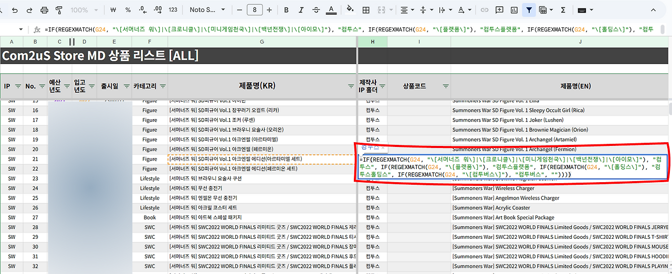Print the spreadsheet

[x=44, y=10]
